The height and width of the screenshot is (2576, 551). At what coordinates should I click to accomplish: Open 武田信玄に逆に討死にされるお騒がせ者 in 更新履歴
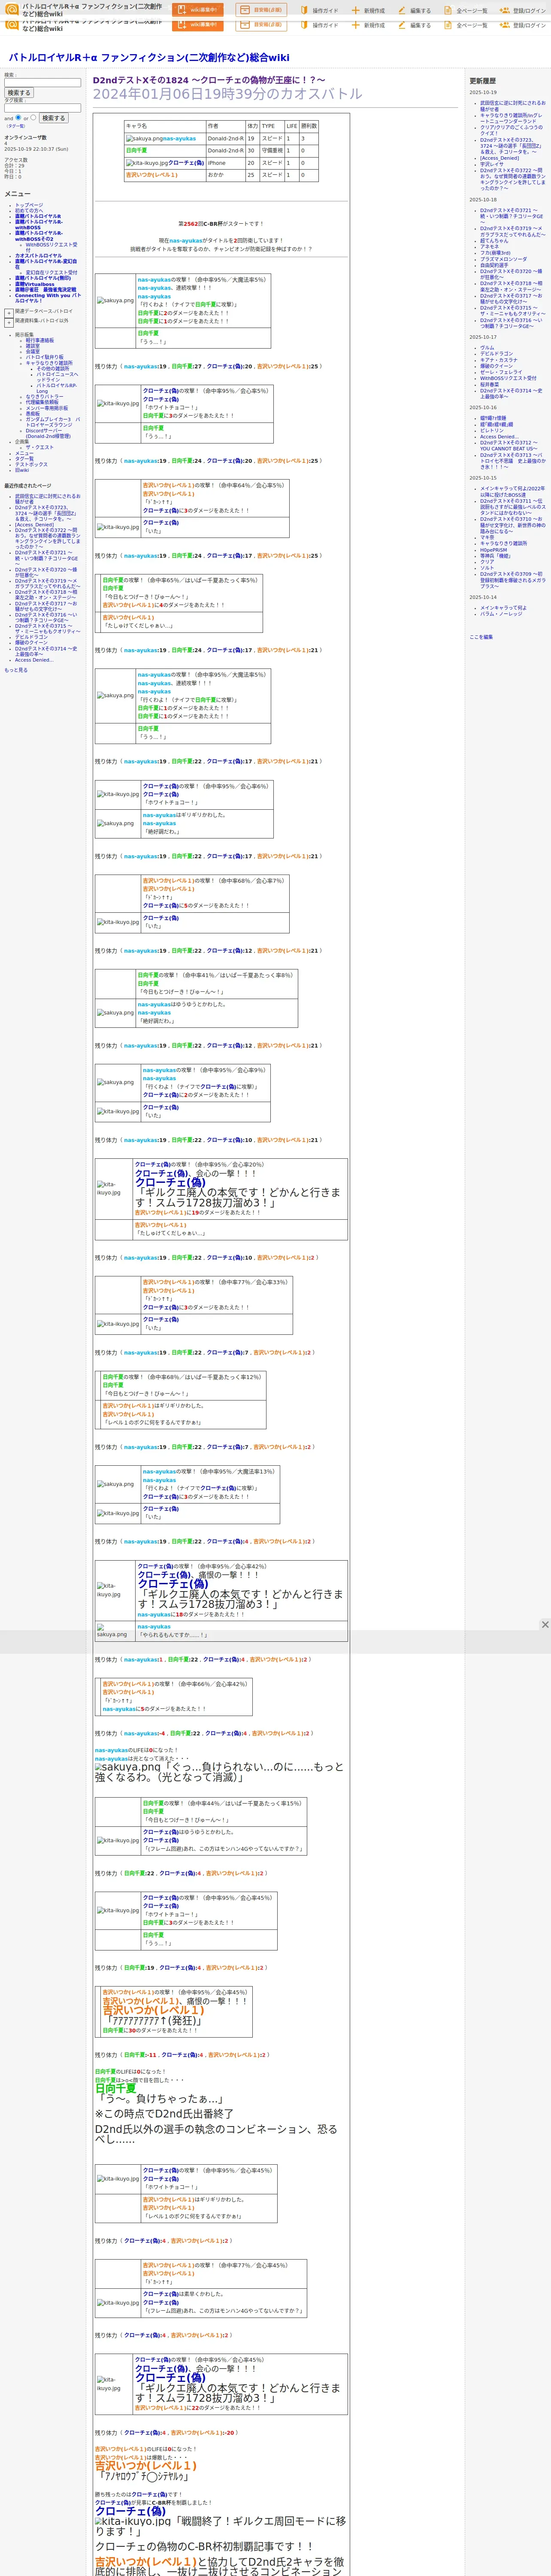click(x=512, y=106)
